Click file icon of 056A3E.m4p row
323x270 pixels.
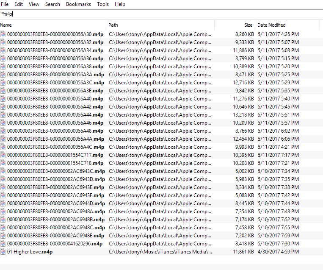(x=3, y=91)
